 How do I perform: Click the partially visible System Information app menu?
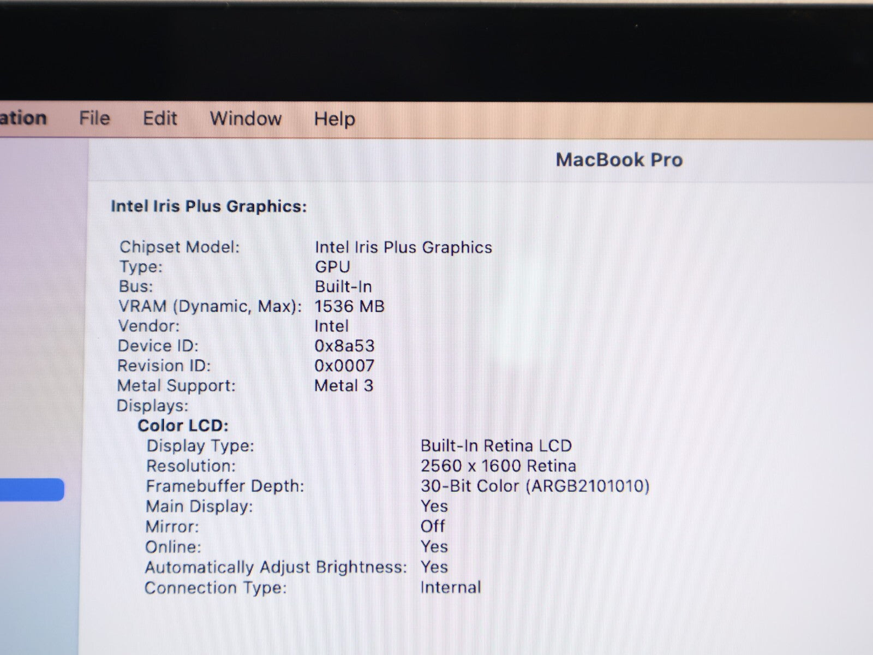pos(23,118)
